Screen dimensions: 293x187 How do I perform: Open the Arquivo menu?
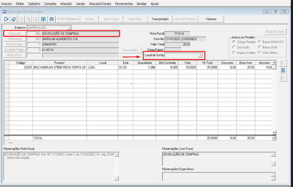click(x=6, y=4)
